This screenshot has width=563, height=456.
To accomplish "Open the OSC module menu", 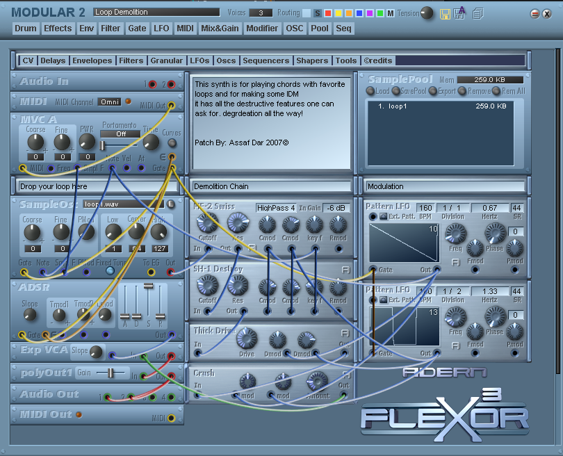I will tap(295, 28).
